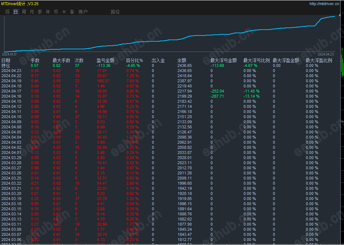Open the 备 tab

(72, 12)
